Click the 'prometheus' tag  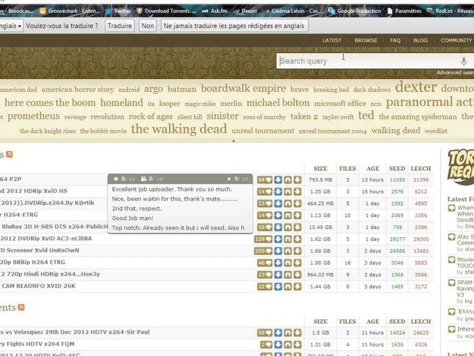tap(34, 116)
